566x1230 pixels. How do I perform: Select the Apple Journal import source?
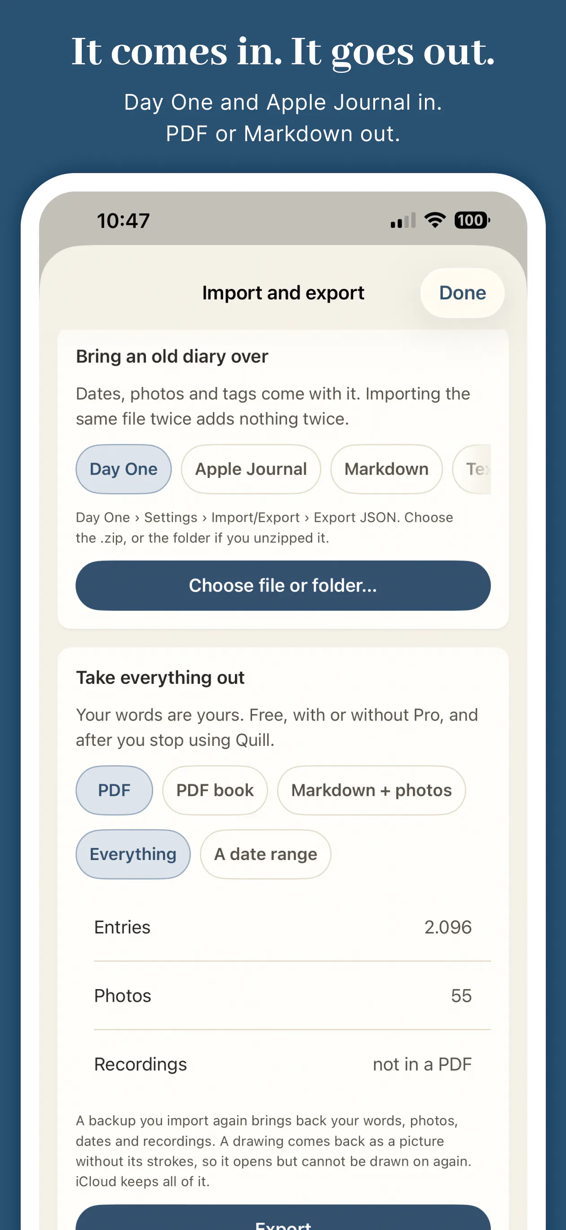coord(251,469)
